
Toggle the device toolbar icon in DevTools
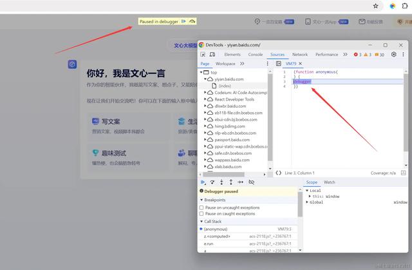212,54
